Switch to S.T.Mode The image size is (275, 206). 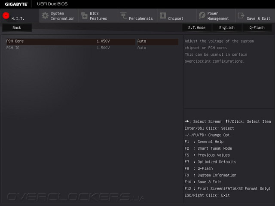(197, 27)
